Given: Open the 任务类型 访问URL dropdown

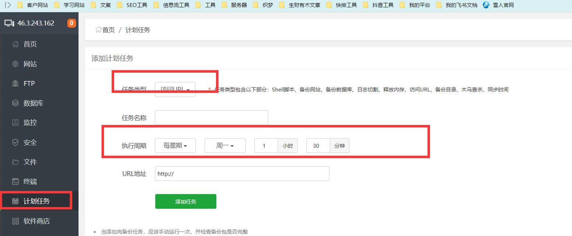Looking at the screenshot, I should coord(175,89).
